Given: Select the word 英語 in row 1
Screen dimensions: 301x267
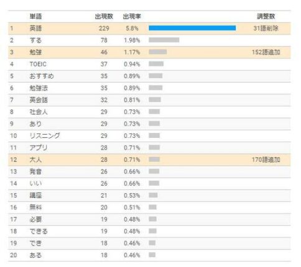Looking at the screenshot, I should (x=35, y=29).
